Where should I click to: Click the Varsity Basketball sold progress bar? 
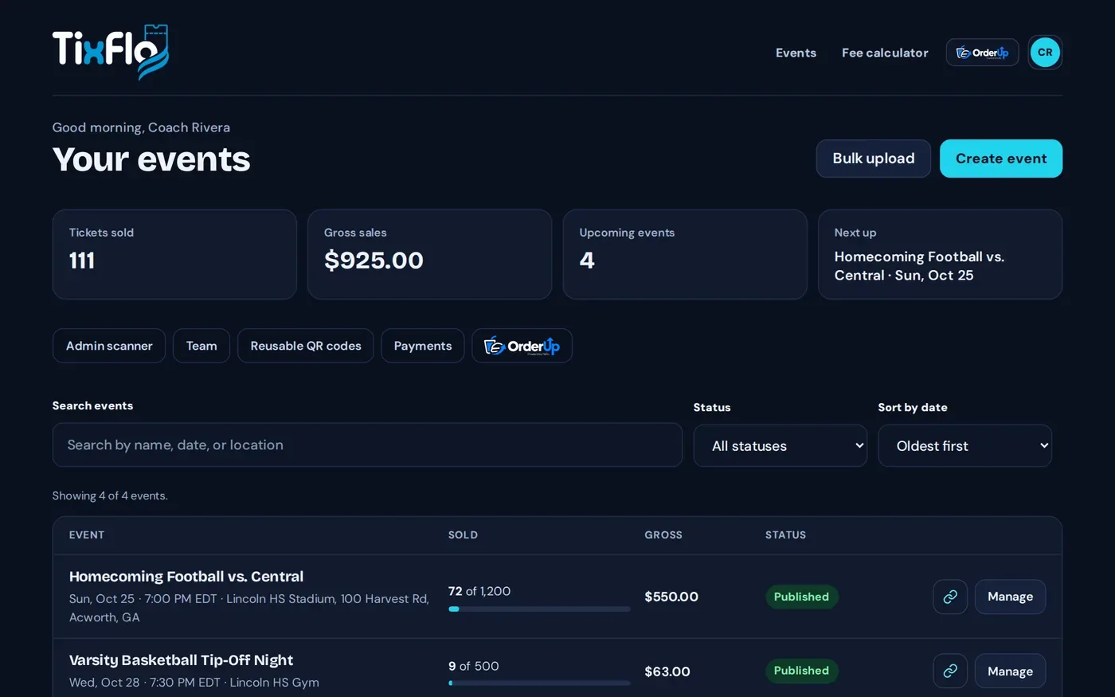539,683
